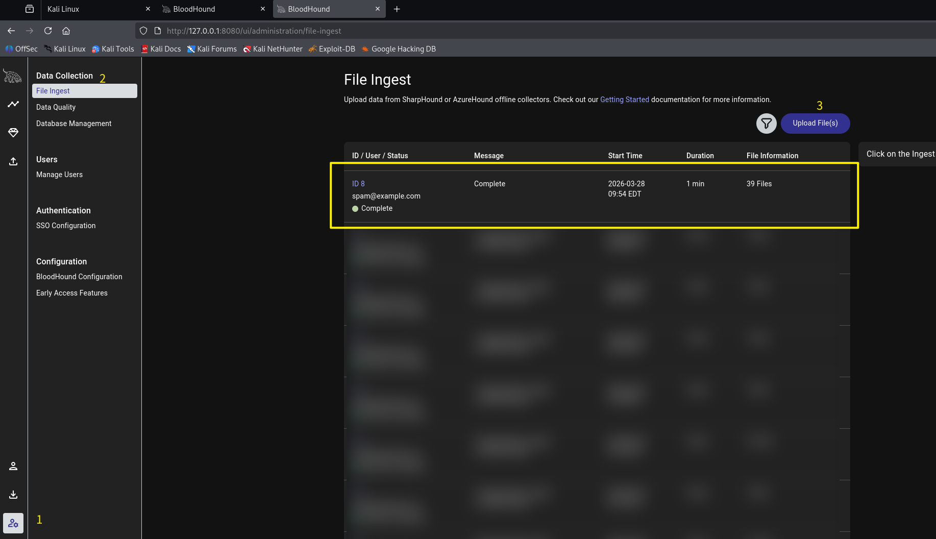
Task: Open the Kali NetHunter bookmark
Action: (x=273, y=49)
